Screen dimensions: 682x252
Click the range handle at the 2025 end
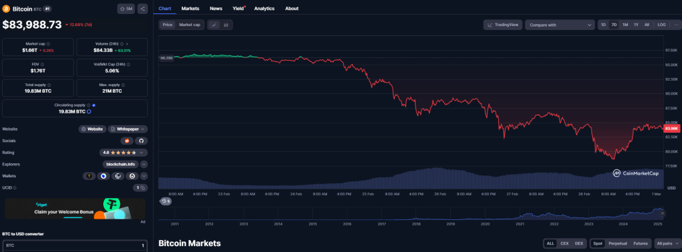point(663,214)
